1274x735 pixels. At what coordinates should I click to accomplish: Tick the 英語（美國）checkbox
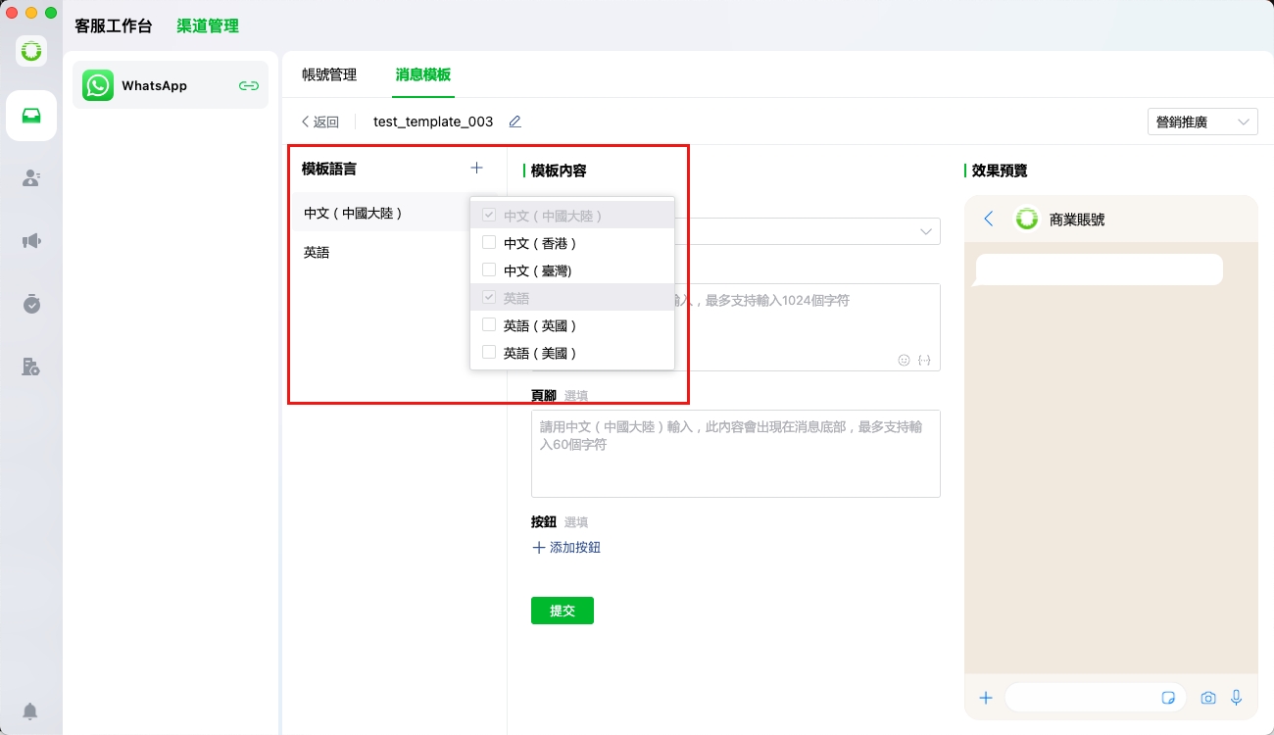click(x=489, y=353)
